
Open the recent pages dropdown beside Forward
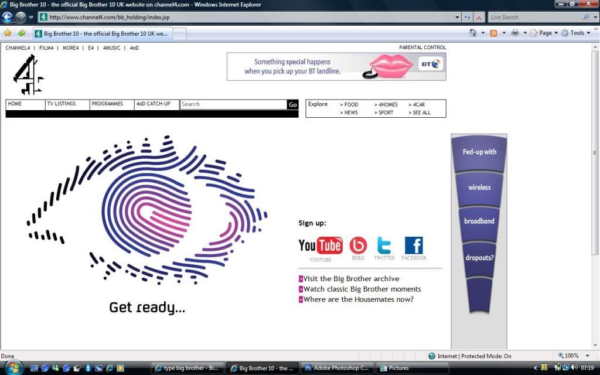31,17
